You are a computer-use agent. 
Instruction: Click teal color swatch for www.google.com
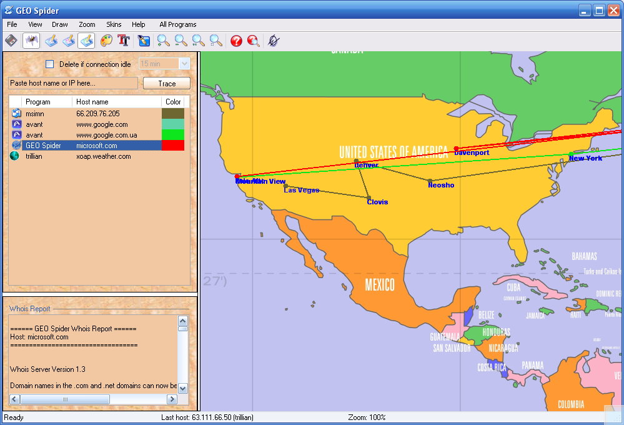click(x=173, y=124)
